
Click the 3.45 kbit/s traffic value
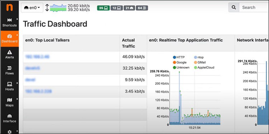pyautogui.click(x=135, y=91)
